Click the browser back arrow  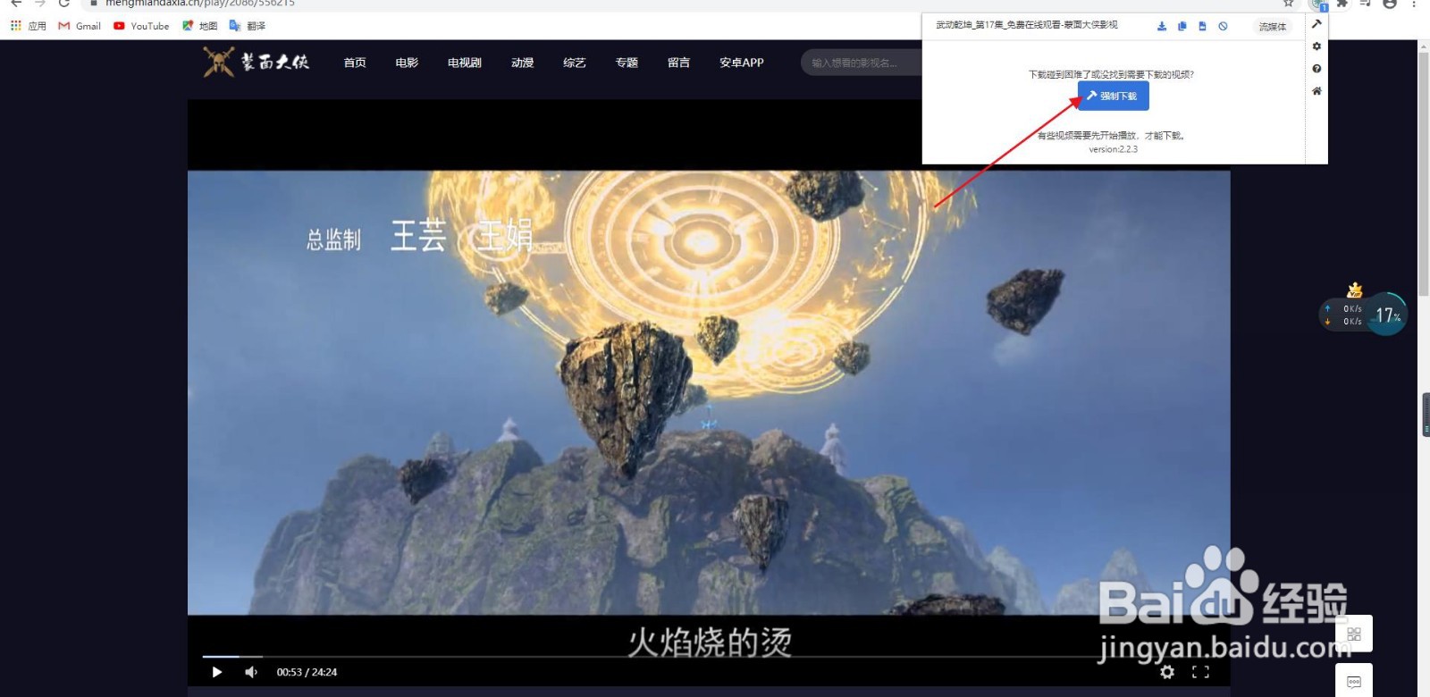pos(15,4)
